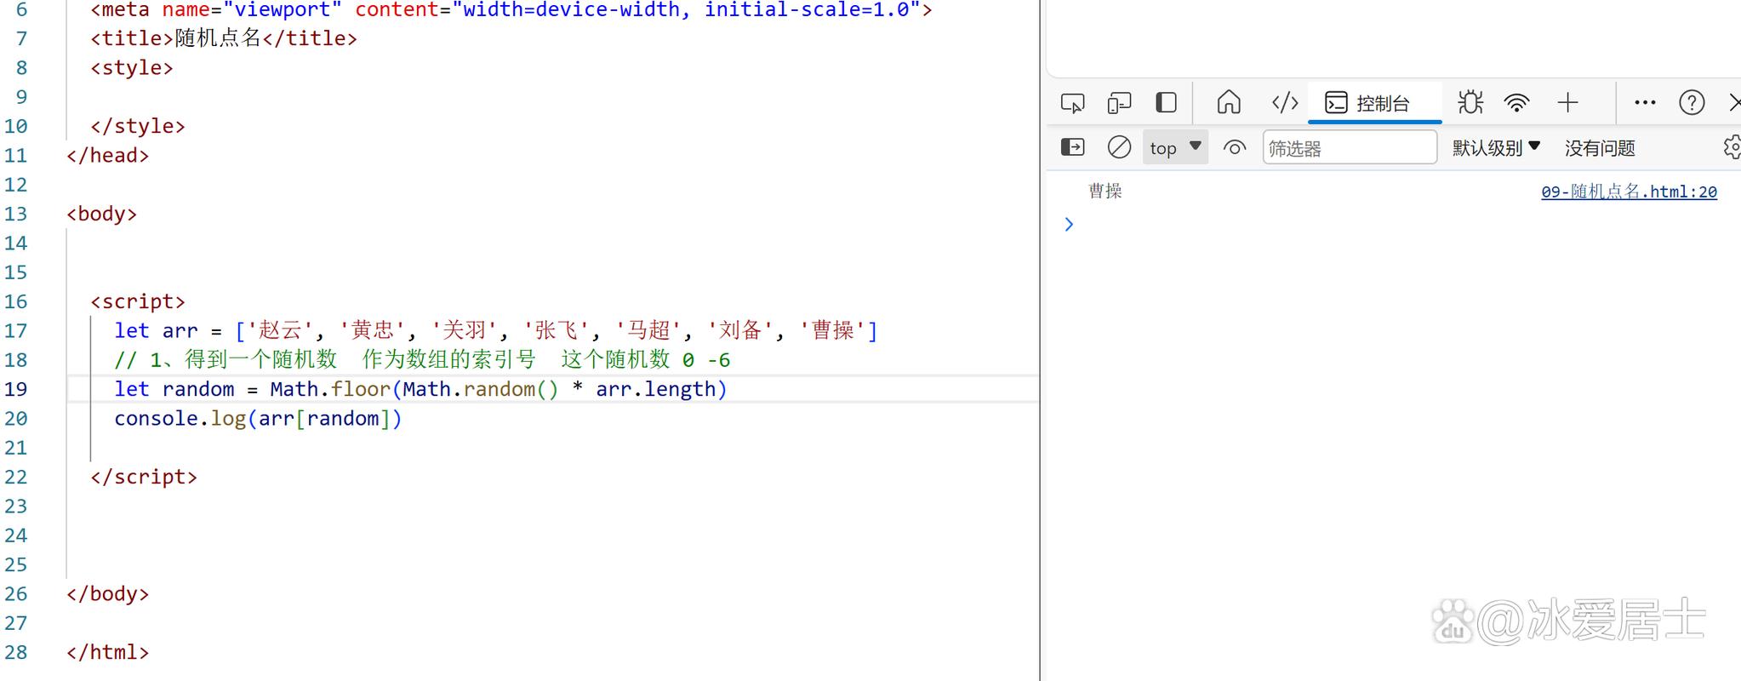Toggle device emulation icon in DevTools
1741x681 pixels.
1119,103
